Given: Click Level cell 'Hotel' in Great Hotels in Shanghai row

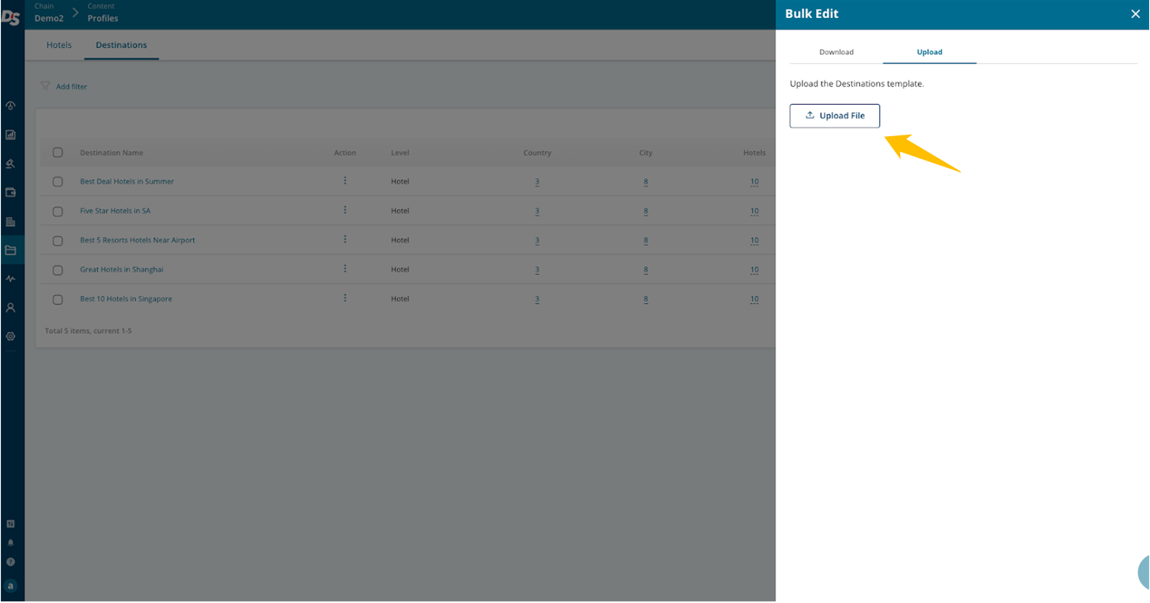Looking at the screenshot, I should point(400,269).
